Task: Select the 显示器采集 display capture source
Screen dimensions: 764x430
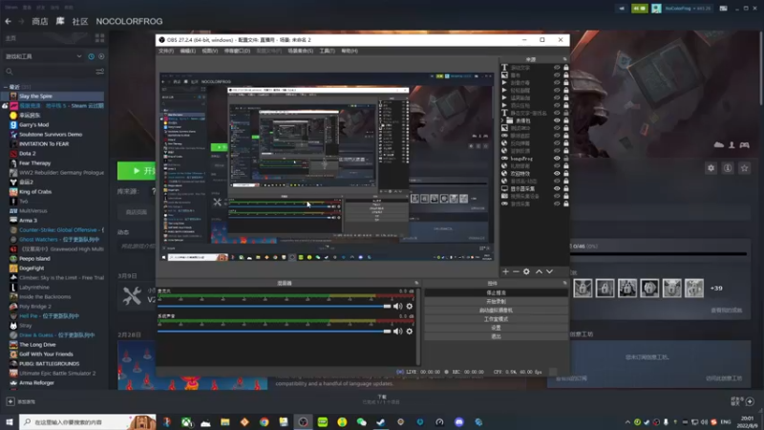Action: [535, 188]
